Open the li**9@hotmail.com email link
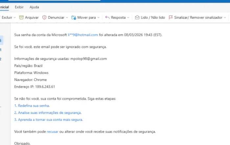Image resolution: width=230 pixels, height=145 pixels. point(83,35)
